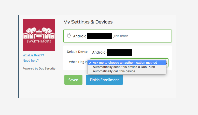Click the dropdown arrows at the select box edge
198x115 pixels.
point(167,63)
